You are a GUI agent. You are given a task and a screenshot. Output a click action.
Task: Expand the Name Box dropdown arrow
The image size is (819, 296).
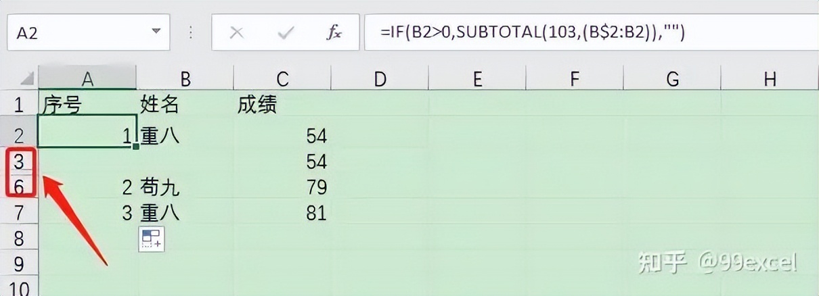click(157, 32)
